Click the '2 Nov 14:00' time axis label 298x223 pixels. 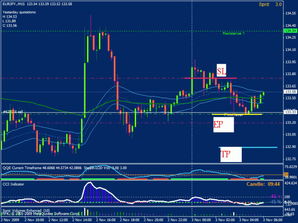pyautogui.click(x=82, y=220)
